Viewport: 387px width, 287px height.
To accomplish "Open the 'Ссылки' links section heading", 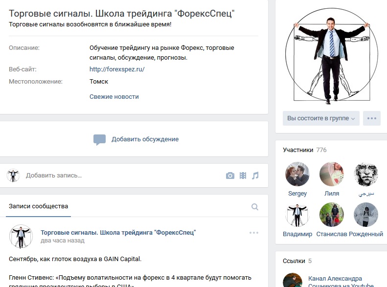I will pyautogui.click(x=294, y=261).
